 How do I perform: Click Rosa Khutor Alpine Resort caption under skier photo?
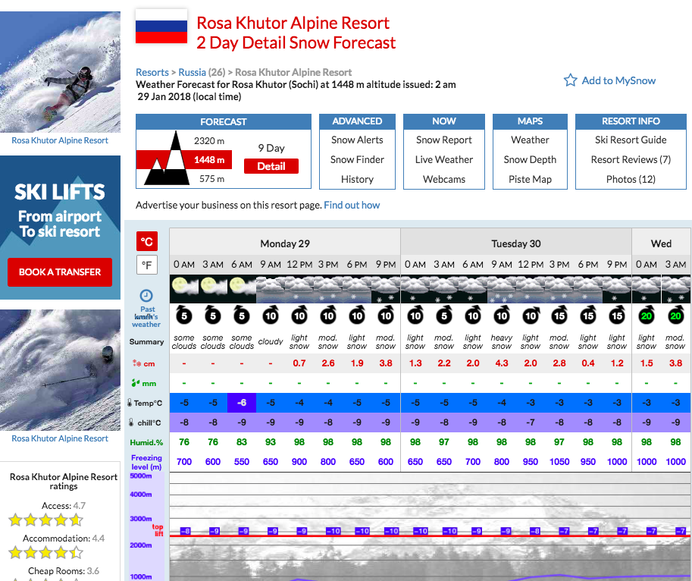60,438
